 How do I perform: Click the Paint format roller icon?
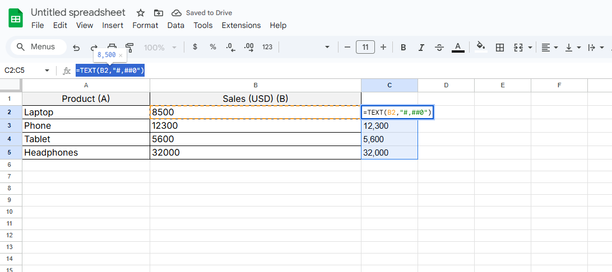tap(130, 48)
